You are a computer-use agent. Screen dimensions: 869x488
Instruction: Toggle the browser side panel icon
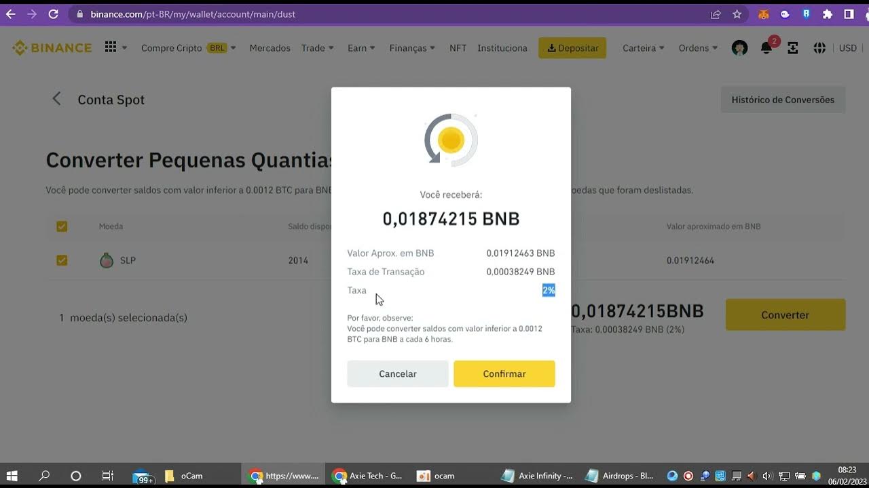849,14
